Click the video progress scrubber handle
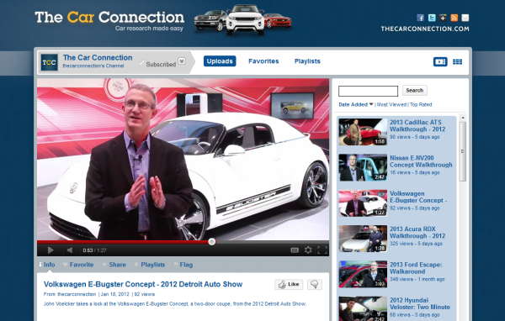Screen dimensions: 505x321 point(211,242)
